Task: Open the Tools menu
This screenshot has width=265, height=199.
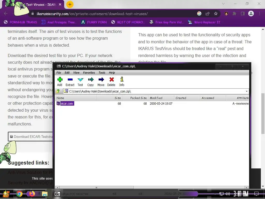Action: tap(102, 73)
